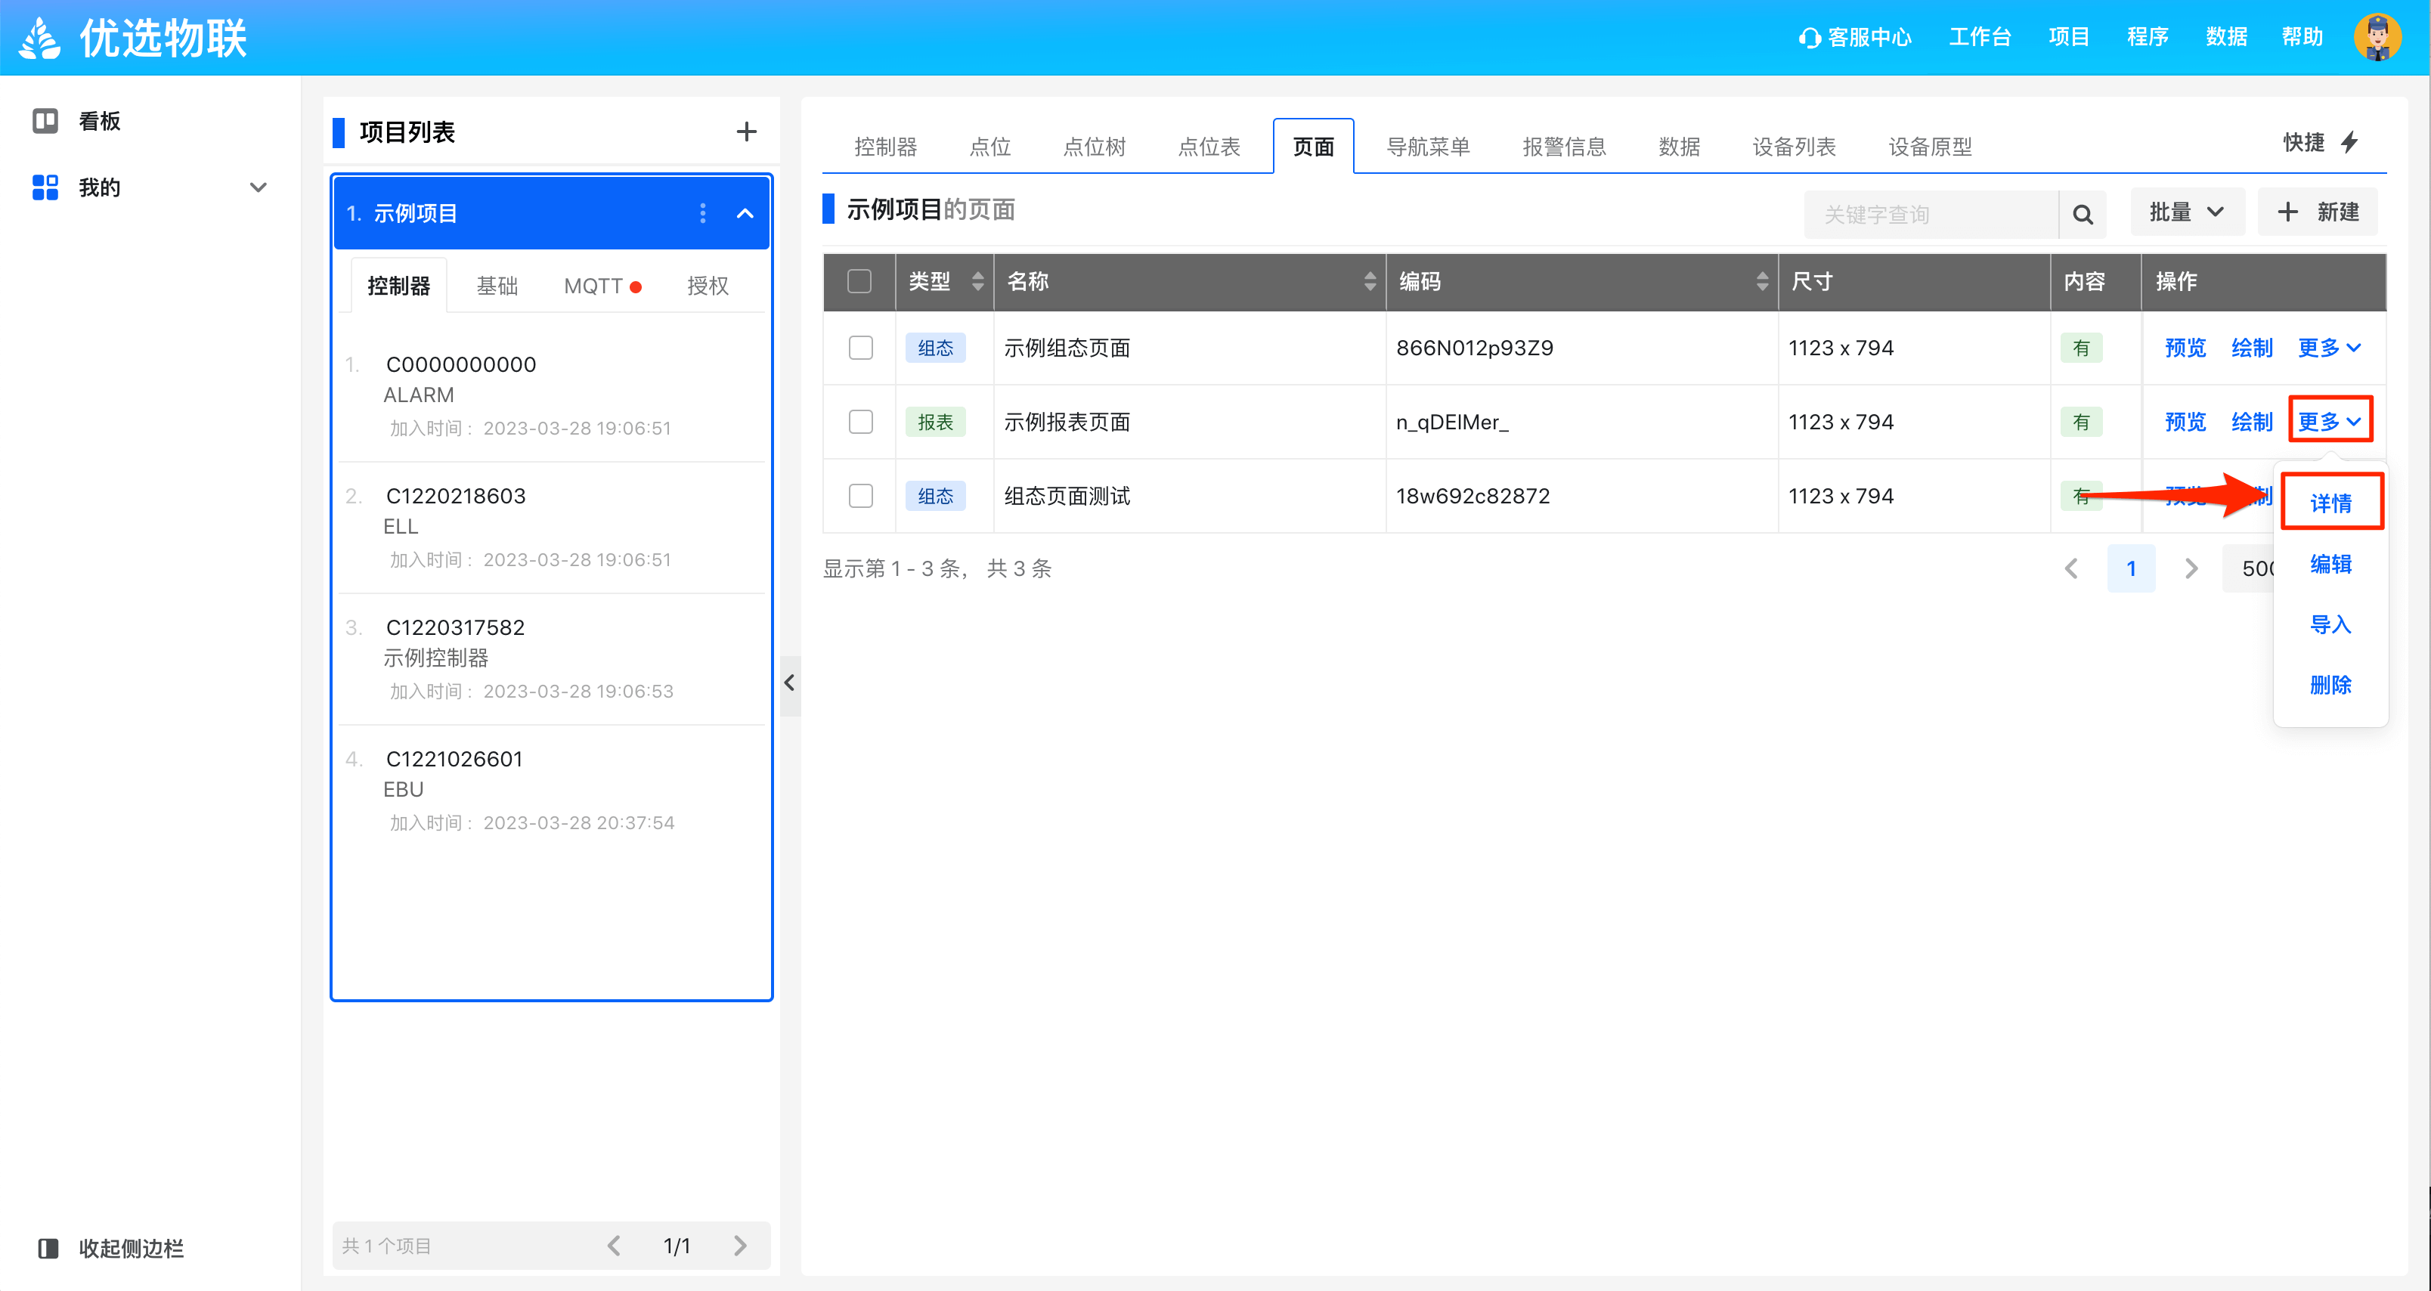
Task: Switch to the 点位树 tab
Action: (1095, 147)
